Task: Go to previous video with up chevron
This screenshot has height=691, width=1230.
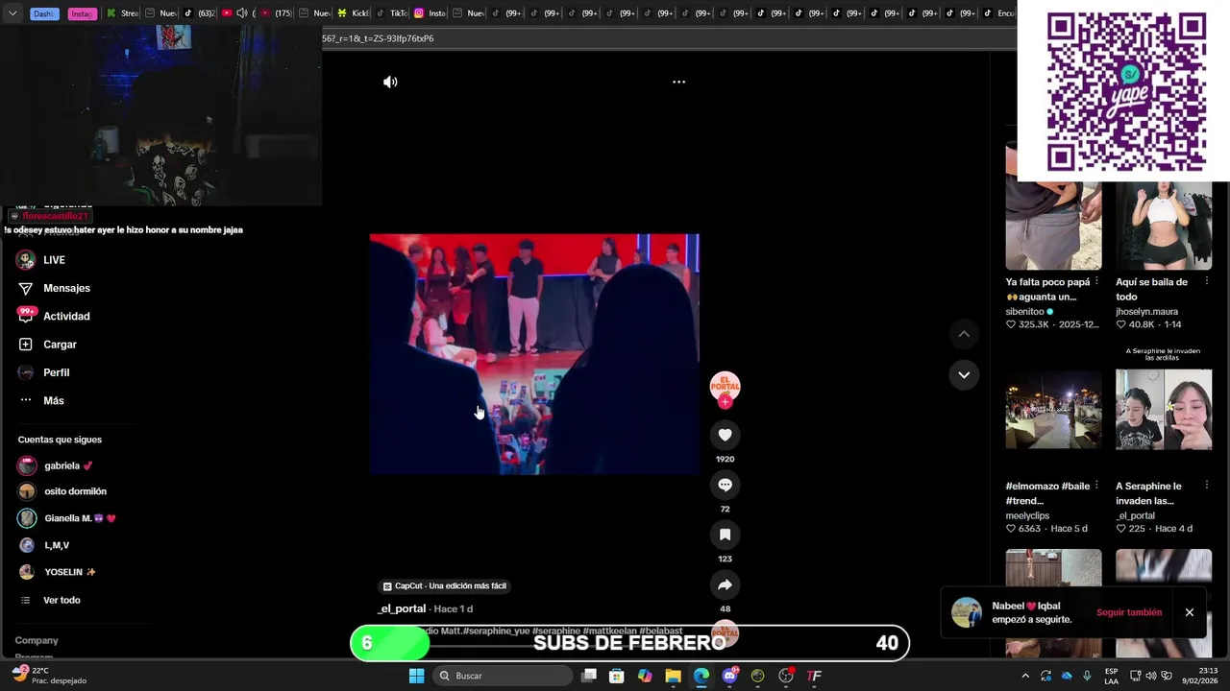Action: coord(964,334)
